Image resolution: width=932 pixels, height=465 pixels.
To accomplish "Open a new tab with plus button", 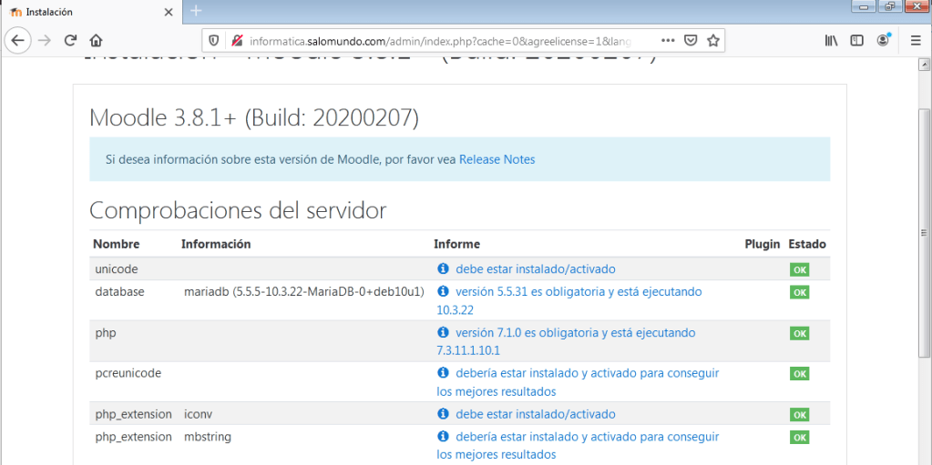I will click(x=196, y=11).
